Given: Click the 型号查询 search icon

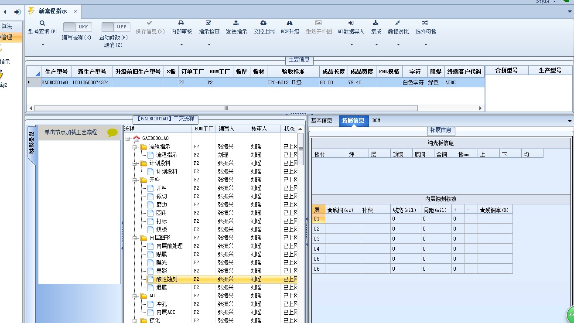Looking at the screenshot, I should point(42,23).
